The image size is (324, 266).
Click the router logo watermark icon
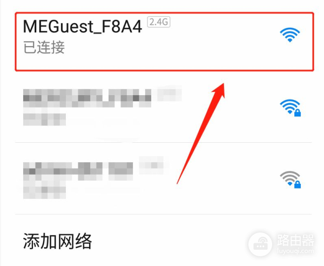pos(260,244)
